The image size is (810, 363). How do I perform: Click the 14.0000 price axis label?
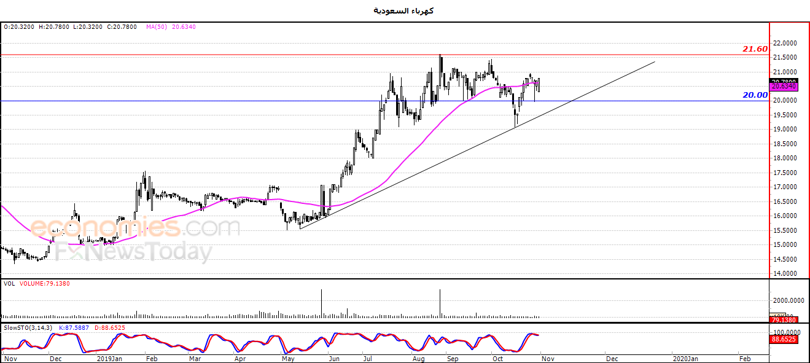[x=784, y=274]
